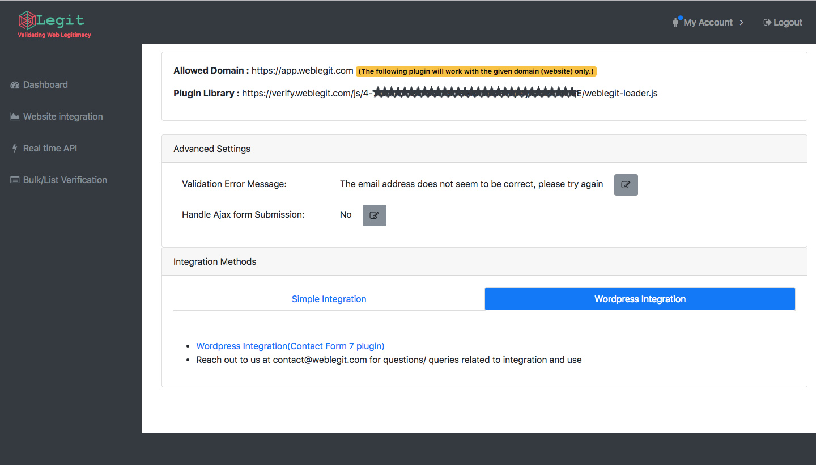Click Logout text in header
The height and width of the screenshot is (465, 816).
(x=788, y=23)
